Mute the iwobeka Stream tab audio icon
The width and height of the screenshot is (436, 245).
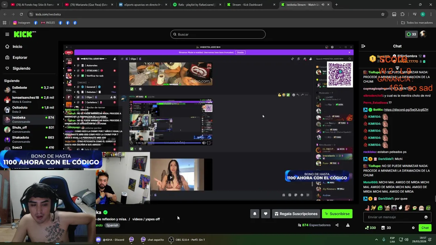pos(323,5)
